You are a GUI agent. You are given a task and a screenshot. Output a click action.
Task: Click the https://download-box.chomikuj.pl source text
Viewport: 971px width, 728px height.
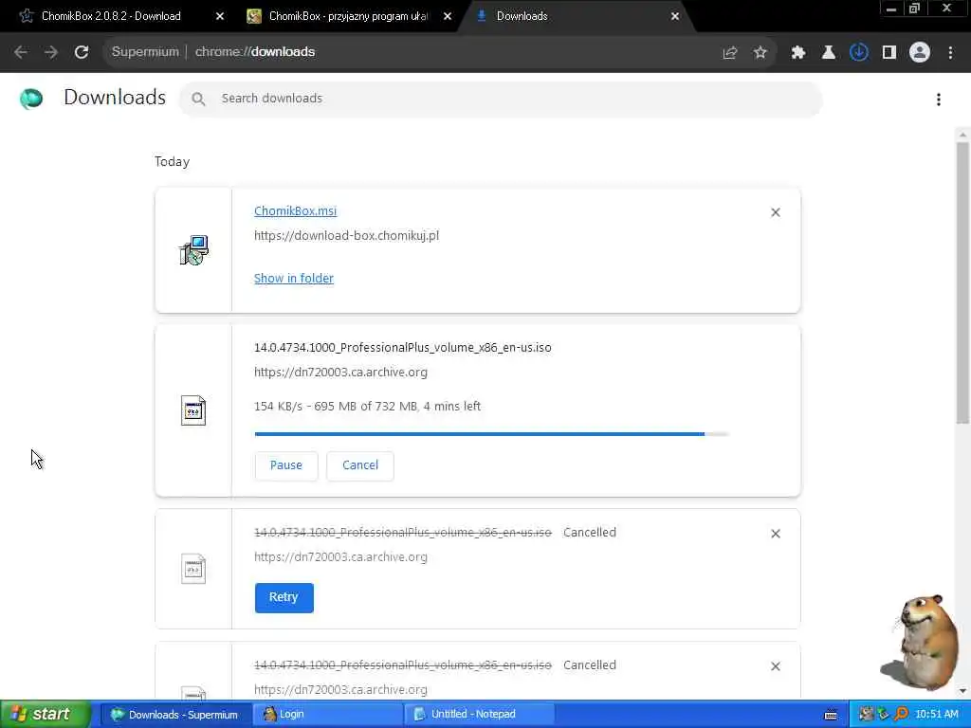[x=346, y=236]
